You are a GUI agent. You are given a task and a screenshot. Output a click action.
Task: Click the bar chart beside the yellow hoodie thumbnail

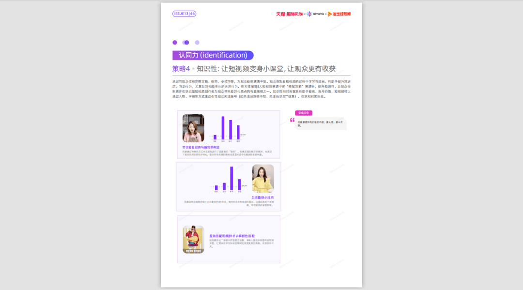229,179
